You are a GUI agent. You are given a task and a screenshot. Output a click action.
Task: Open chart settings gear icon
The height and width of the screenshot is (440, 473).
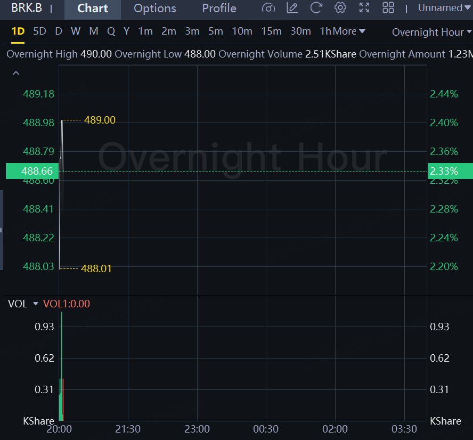pos(340,8)
